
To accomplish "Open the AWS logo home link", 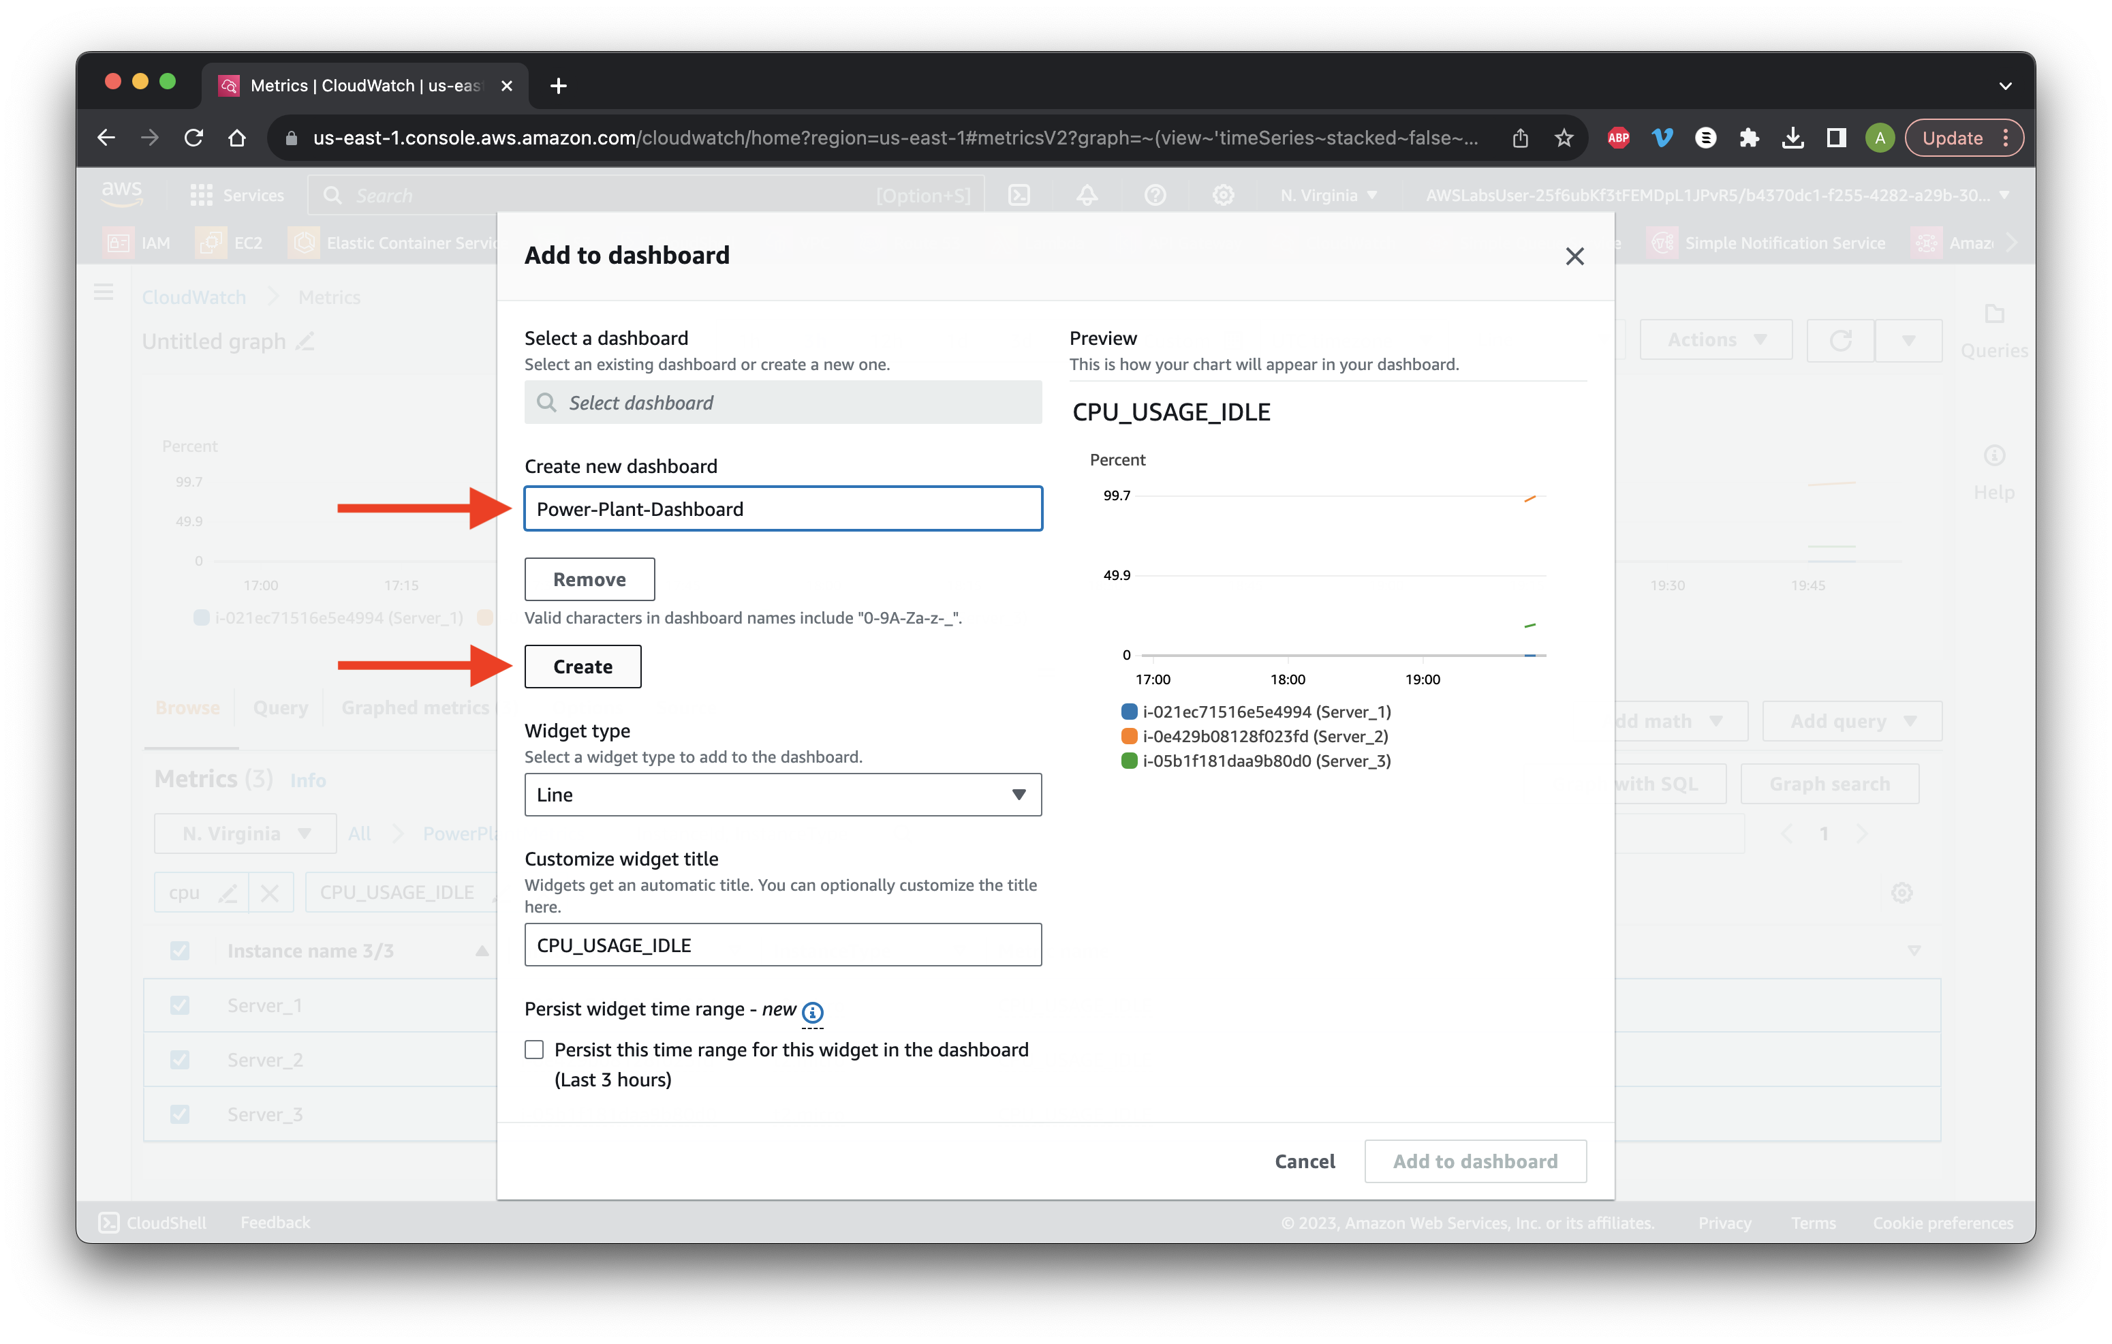I will point(121,193).
